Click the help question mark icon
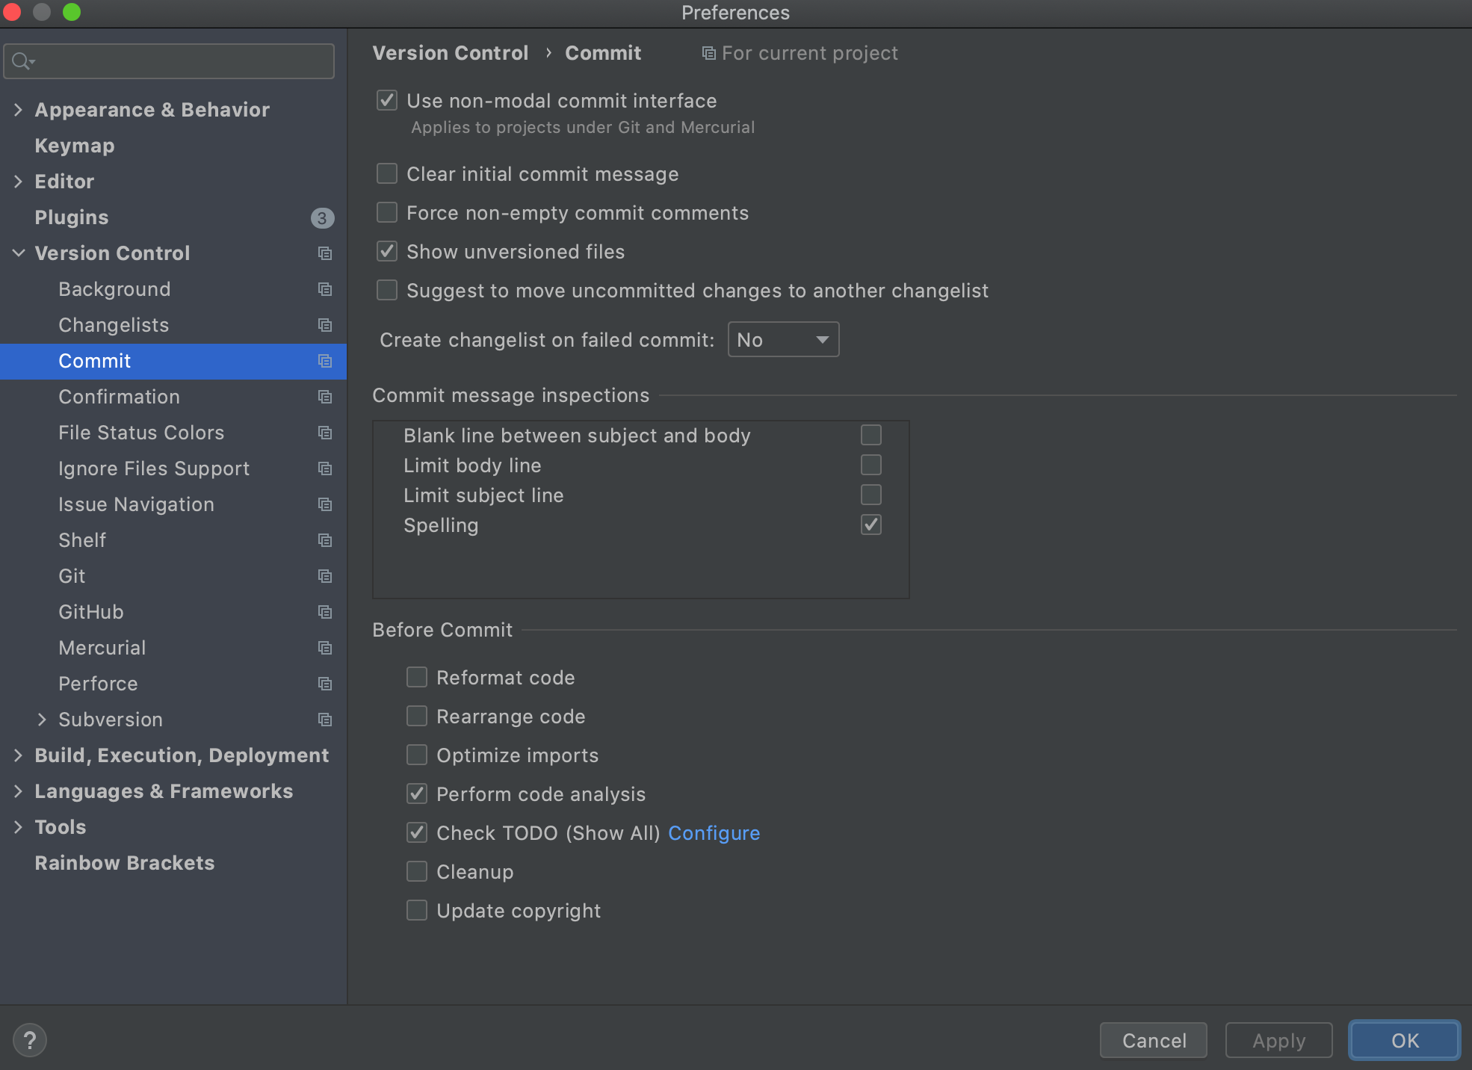 pos(30,1039)
